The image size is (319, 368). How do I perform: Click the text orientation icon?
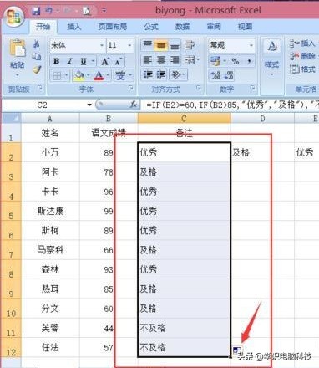pos(176,74)
